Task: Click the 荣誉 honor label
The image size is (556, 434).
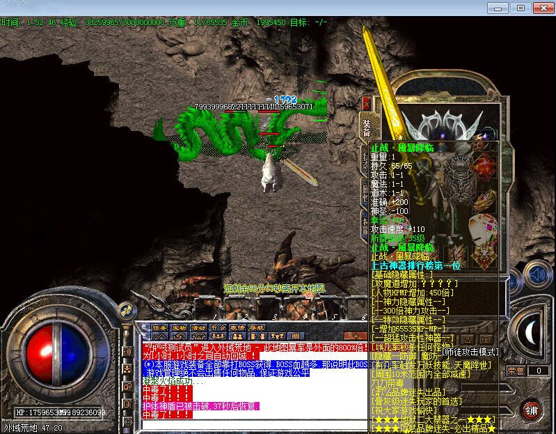Action: point(516,371)
